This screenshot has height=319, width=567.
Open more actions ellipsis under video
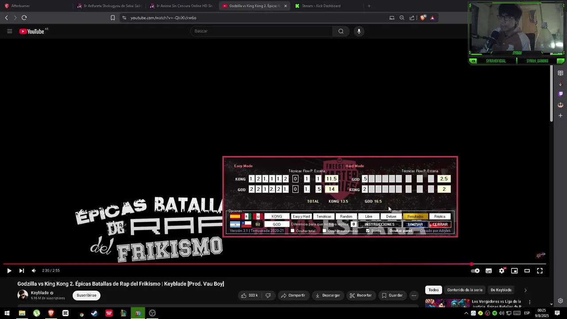pyautogui.click(x=414, y=295)
